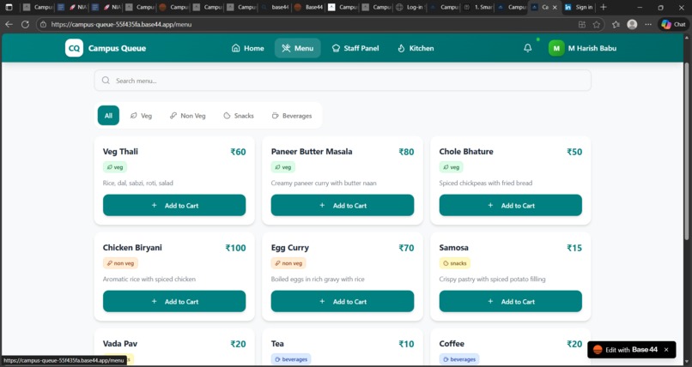Click the site info lock icon

point(43,24)
